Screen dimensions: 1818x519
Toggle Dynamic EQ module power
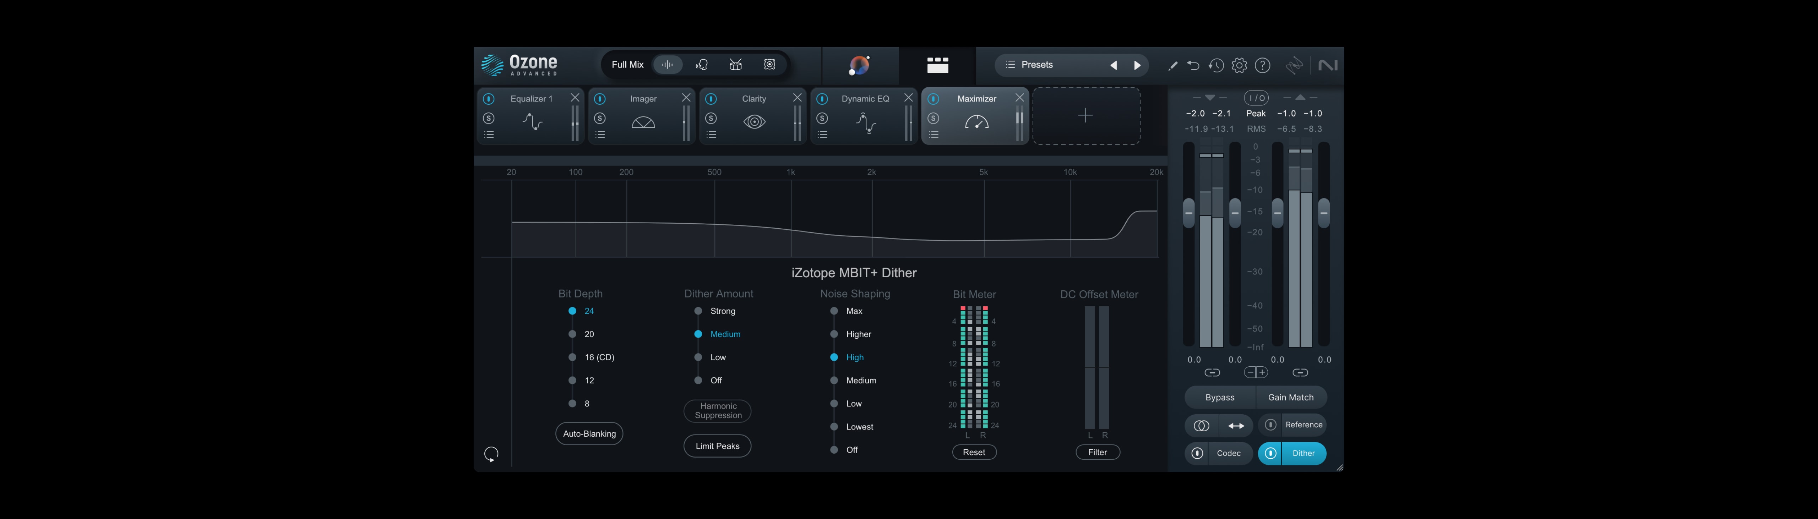tap(822, 99)
